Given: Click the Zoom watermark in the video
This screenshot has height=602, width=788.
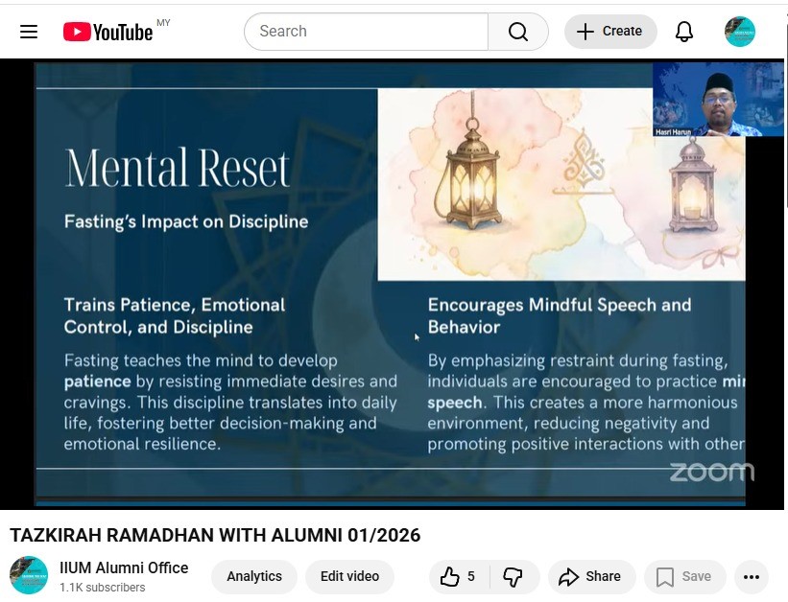Looking at the screenshot, I should 711,472.
